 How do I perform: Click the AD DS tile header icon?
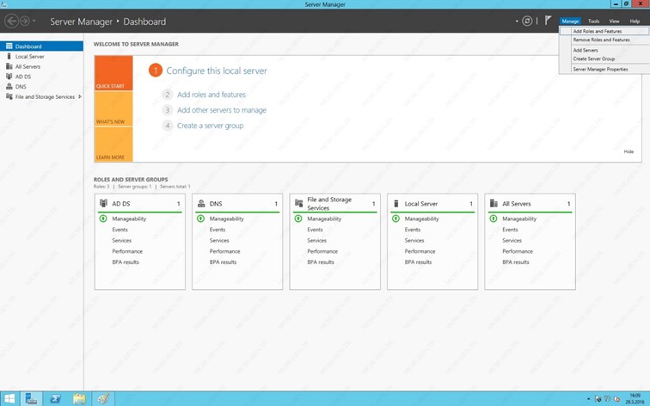click(x=104, y=203)
